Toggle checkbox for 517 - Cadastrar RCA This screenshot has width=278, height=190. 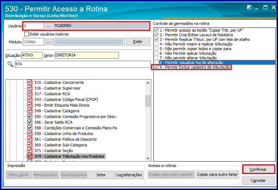point(29,94)
